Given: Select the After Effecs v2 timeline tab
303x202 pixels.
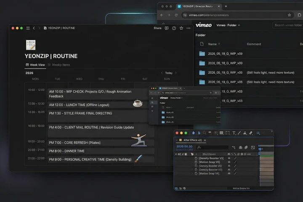Looking at the screenshot, I should [191, 140].
